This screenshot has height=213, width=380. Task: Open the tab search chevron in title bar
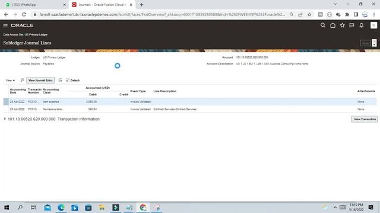[335, 4]
